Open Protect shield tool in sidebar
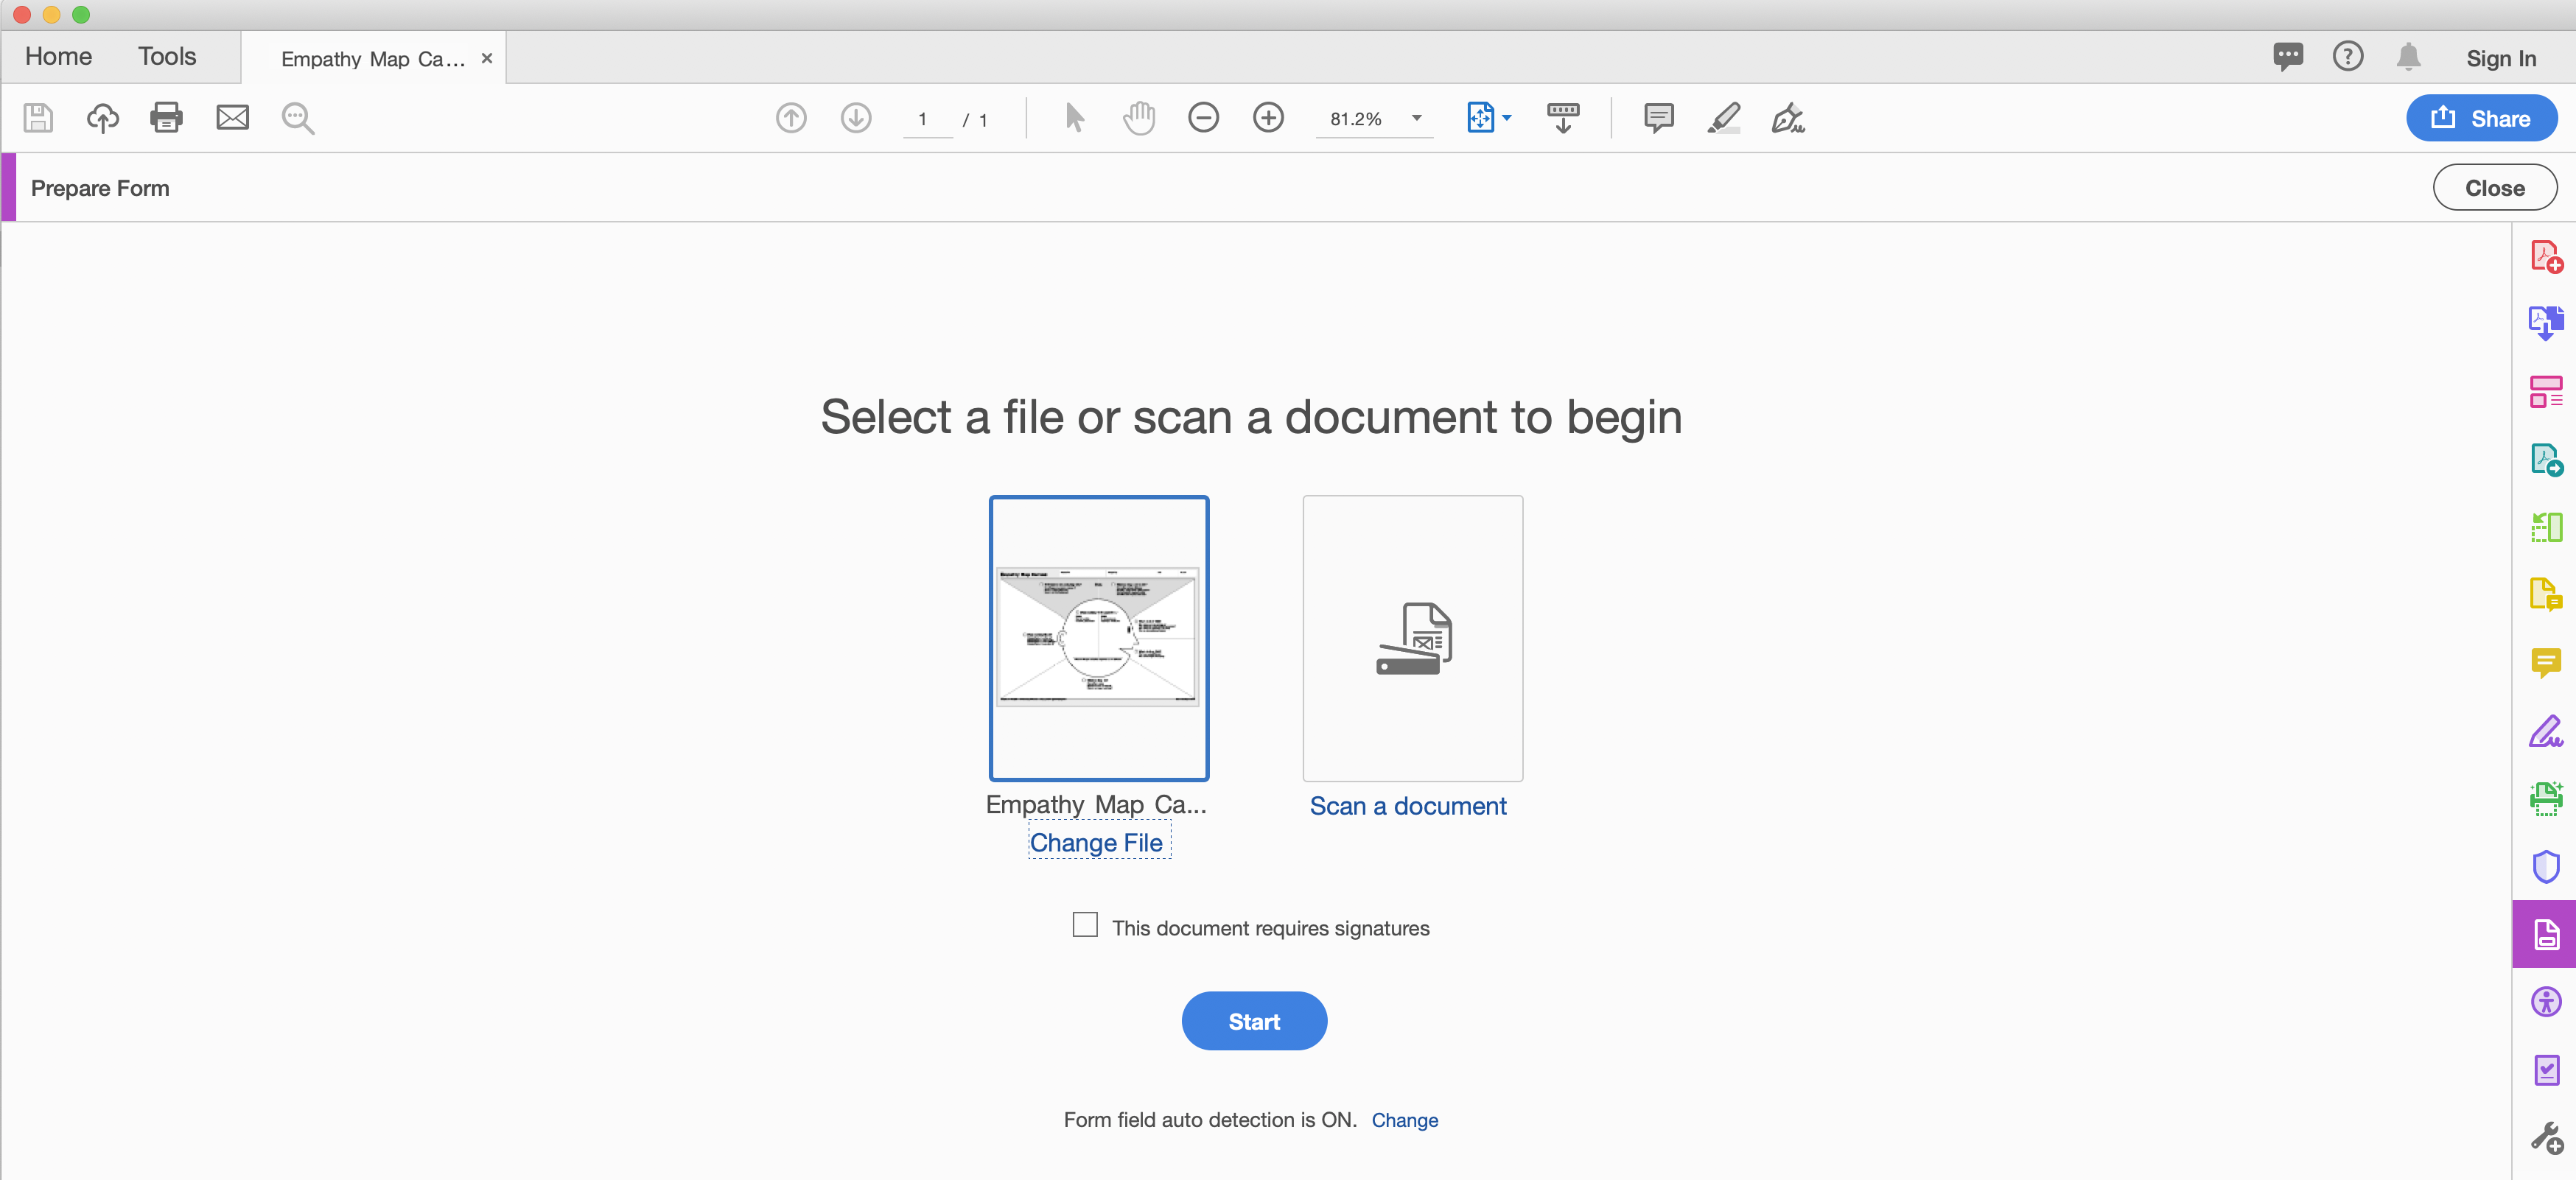Image resolution: width=2576 pixels, height=1180 pixels. pyautogui.click(x=2545, y=866)
